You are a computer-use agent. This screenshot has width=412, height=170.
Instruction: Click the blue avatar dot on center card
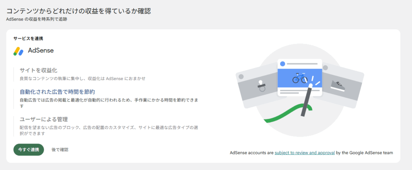click(282, 64)
